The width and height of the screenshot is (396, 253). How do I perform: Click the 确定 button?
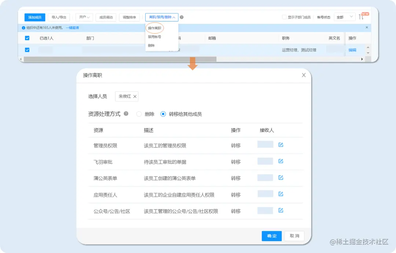pos(271,236)
